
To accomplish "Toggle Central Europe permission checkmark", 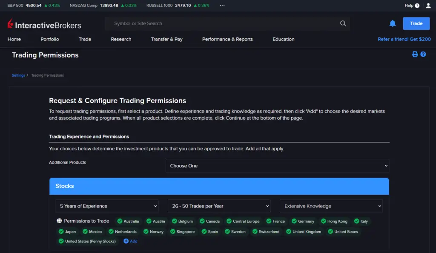I will pyautogui.click(x=229, y=221).
